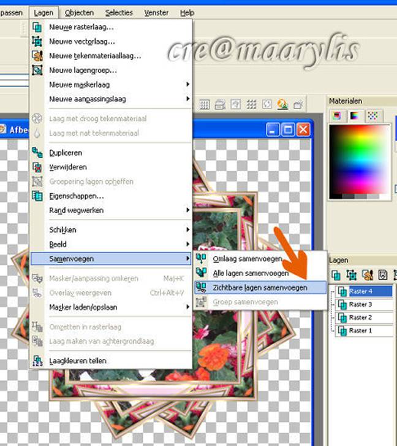Expand the Samenvoegen submenu entry
The width and height of the screenshot is (397, 446).
tap(111, 258)
